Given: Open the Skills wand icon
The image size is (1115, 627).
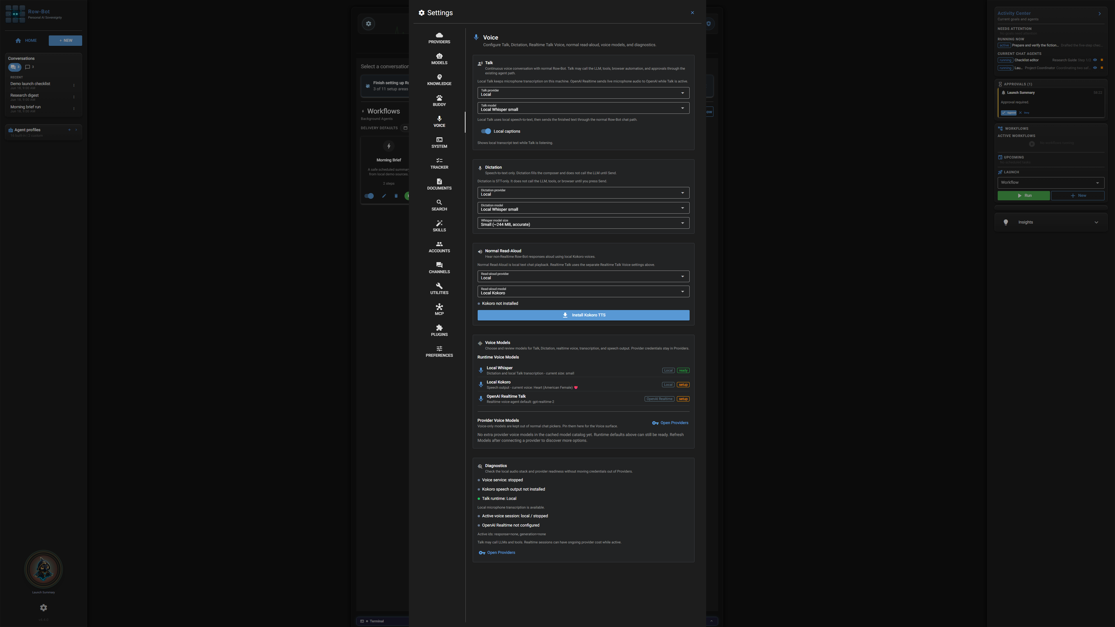Looking at the screenshot, I should [x=439, y=223].
